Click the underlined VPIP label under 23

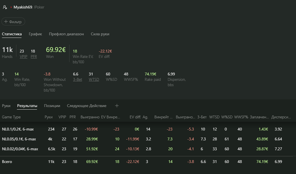tap(24, 56)
